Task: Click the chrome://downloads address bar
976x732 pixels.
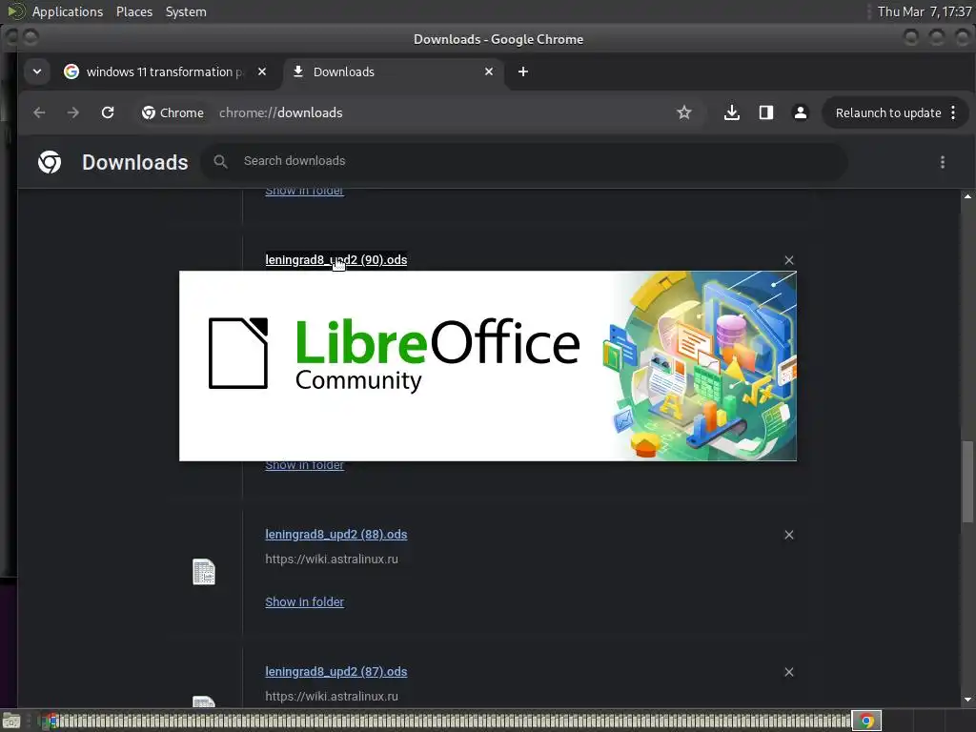Action: (281, 112)
